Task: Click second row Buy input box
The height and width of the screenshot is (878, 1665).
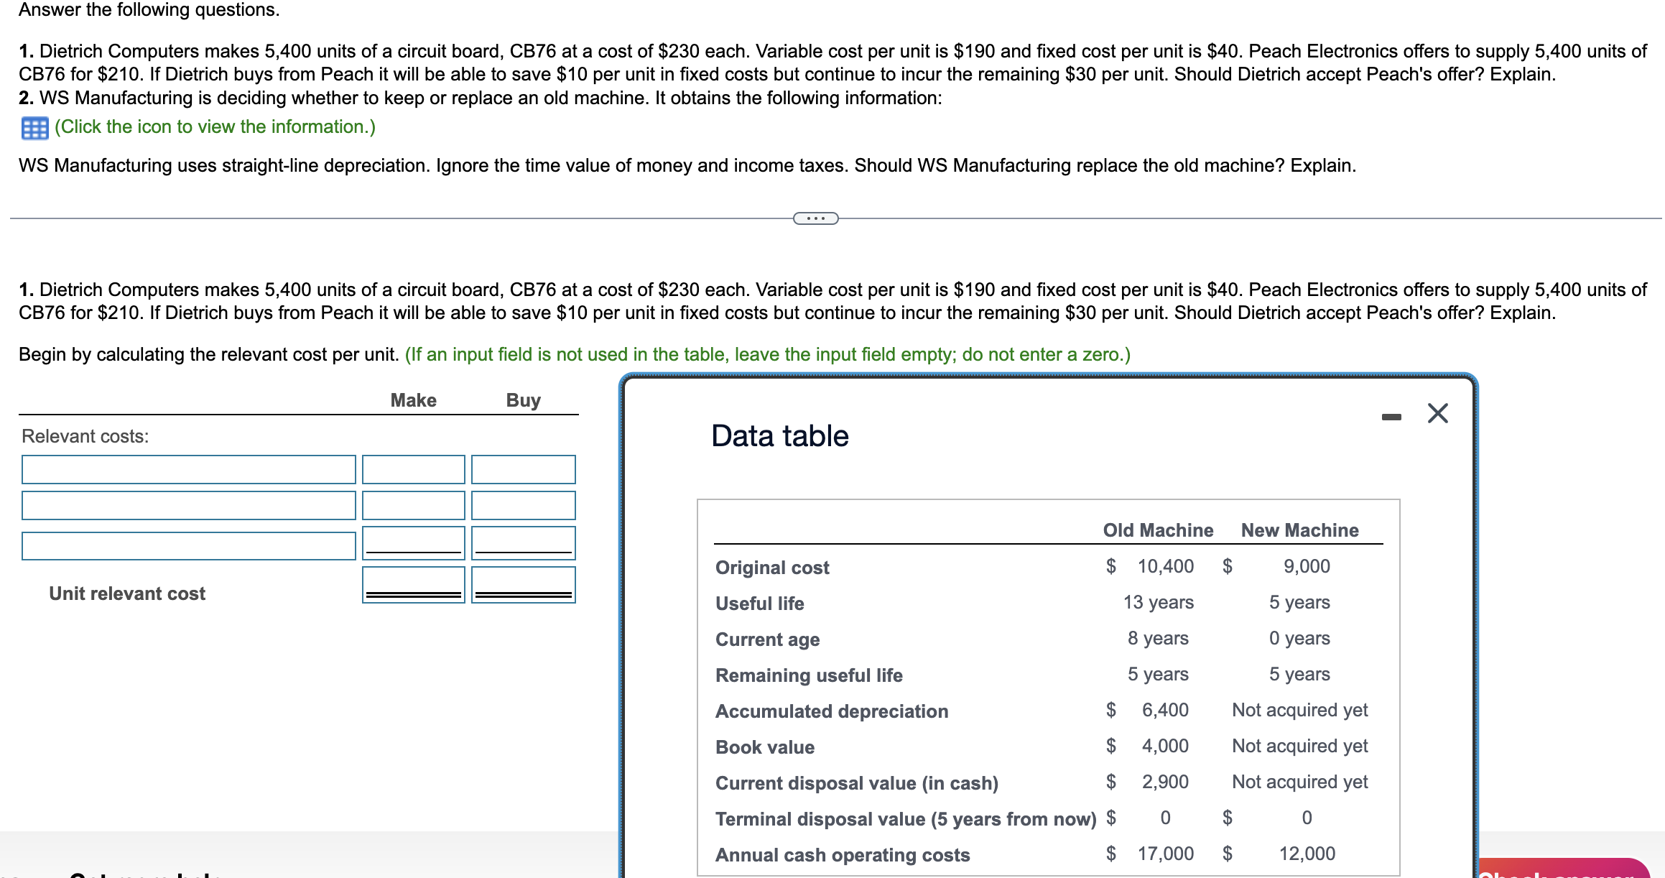Action: point(523,506)
